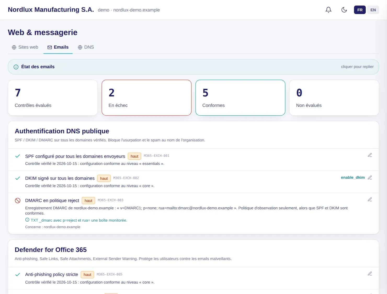
Task: Filter by the En échec card
Action: click(x=146, y=98)
